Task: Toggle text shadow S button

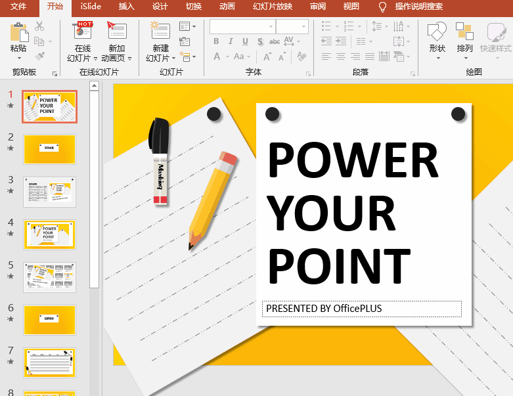Action: pyautogui.click(x=260, y=41)
